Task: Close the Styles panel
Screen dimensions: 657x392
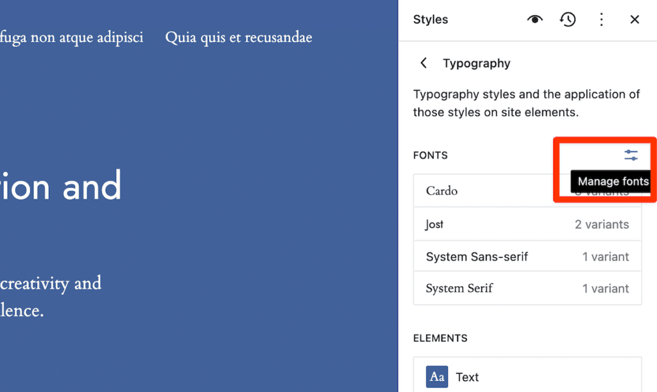Action: click(x=635, y=19)
